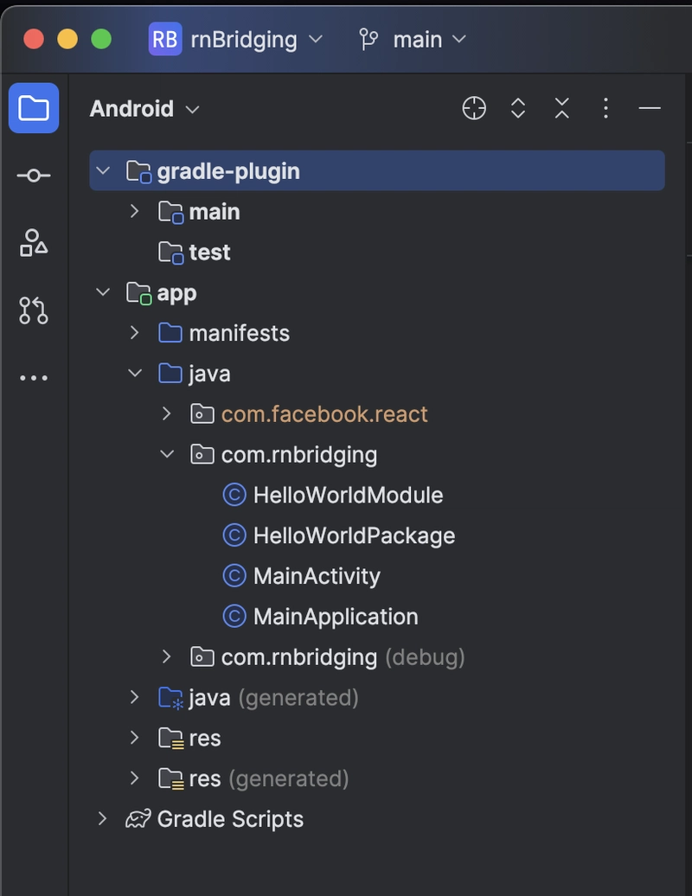Expand the manifests folder
This screenshot has height=896, width=692.
135,333
